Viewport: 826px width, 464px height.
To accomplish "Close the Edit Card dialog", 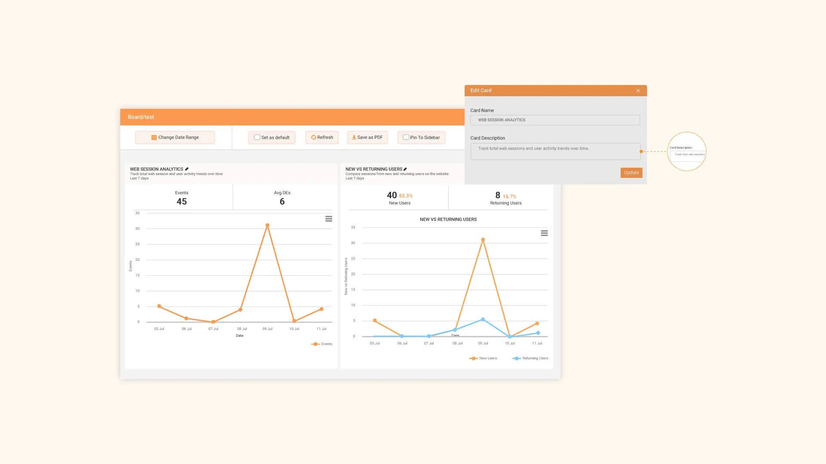I will (638, 91).
